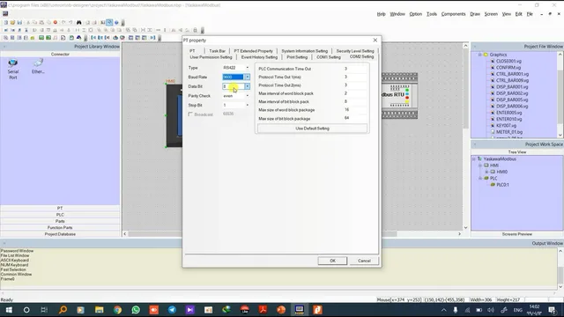Image resolution: width=564 pixels, height=317 pixels.
Task: Open the Project Database section
Action: (60, 234)
